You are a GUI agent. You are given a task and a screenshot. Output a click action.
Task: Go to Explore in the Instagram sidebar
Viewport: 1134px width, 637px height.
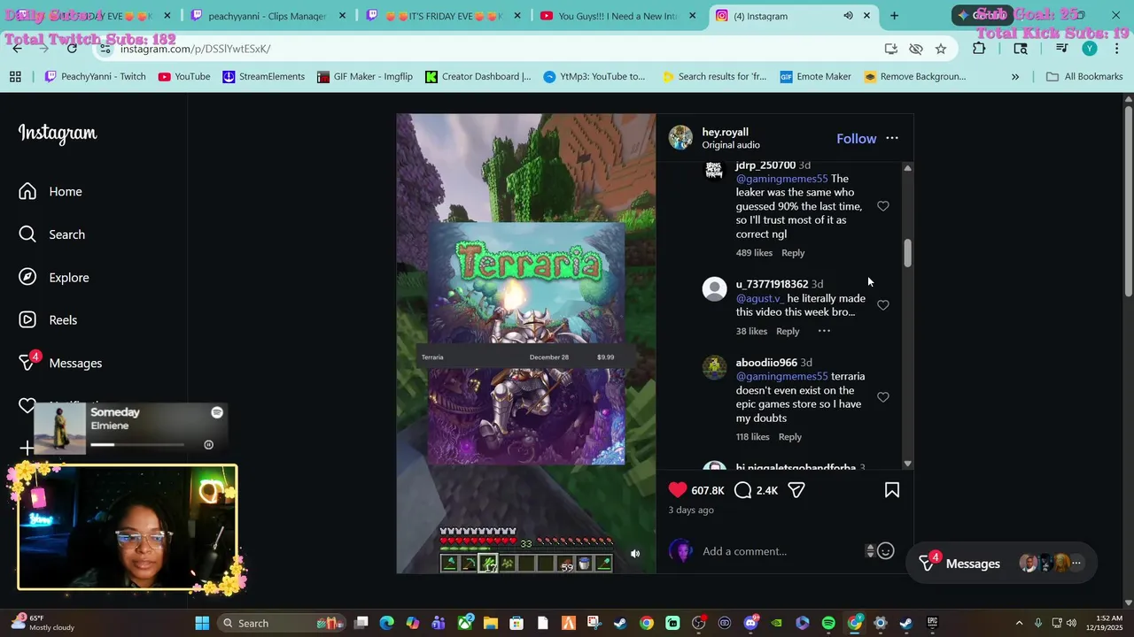coord(54,278)
